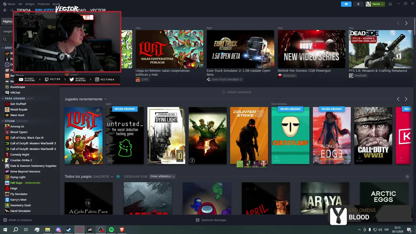This screenshot has width=416, height=234.
Task: Expand the Jugados recientemente dropdown chevron
Action: click(106, 99)
